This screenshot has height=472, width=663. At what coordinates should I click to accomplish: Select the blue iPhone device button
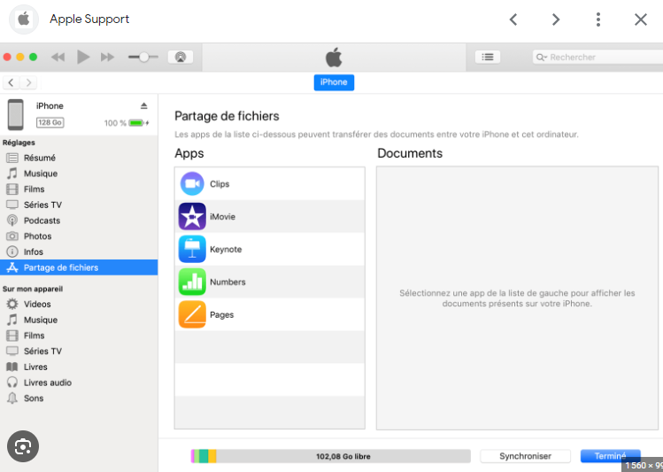tap(334, 82)
